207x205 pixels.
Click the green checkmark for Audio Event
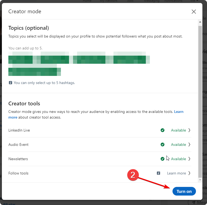pos(163,144)
